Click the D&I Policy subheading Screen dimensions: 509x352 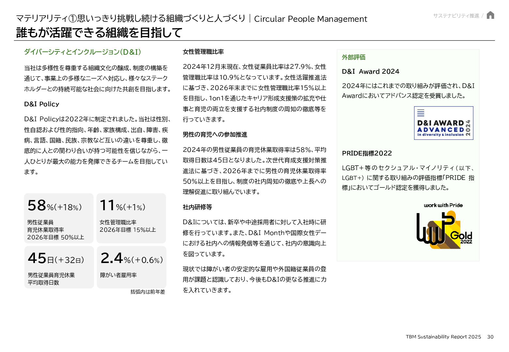42,104
